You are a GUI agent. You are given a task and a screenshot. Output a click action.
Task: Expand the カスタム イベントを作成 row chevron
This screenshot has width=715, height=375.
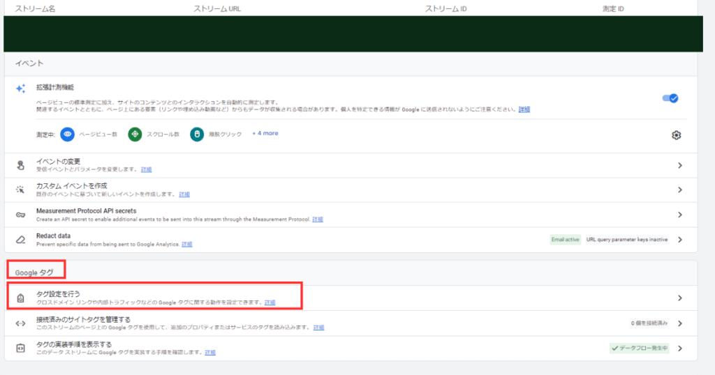[680, 190]
